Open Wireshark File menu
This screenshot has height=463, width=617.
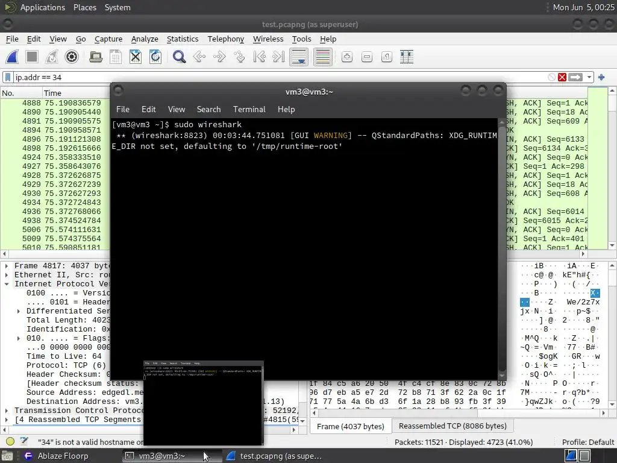tap(12, 39)
